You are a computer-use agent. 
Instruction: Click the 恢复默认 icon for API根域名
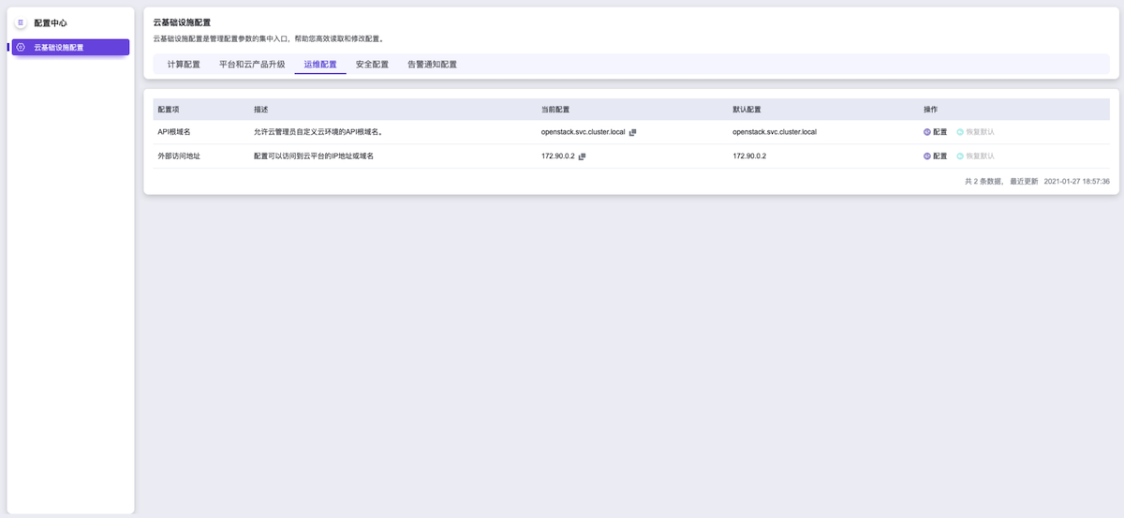point(960,132)
